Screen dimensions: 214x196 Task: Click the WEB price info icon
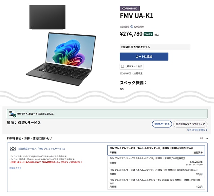tap(132, 27)
